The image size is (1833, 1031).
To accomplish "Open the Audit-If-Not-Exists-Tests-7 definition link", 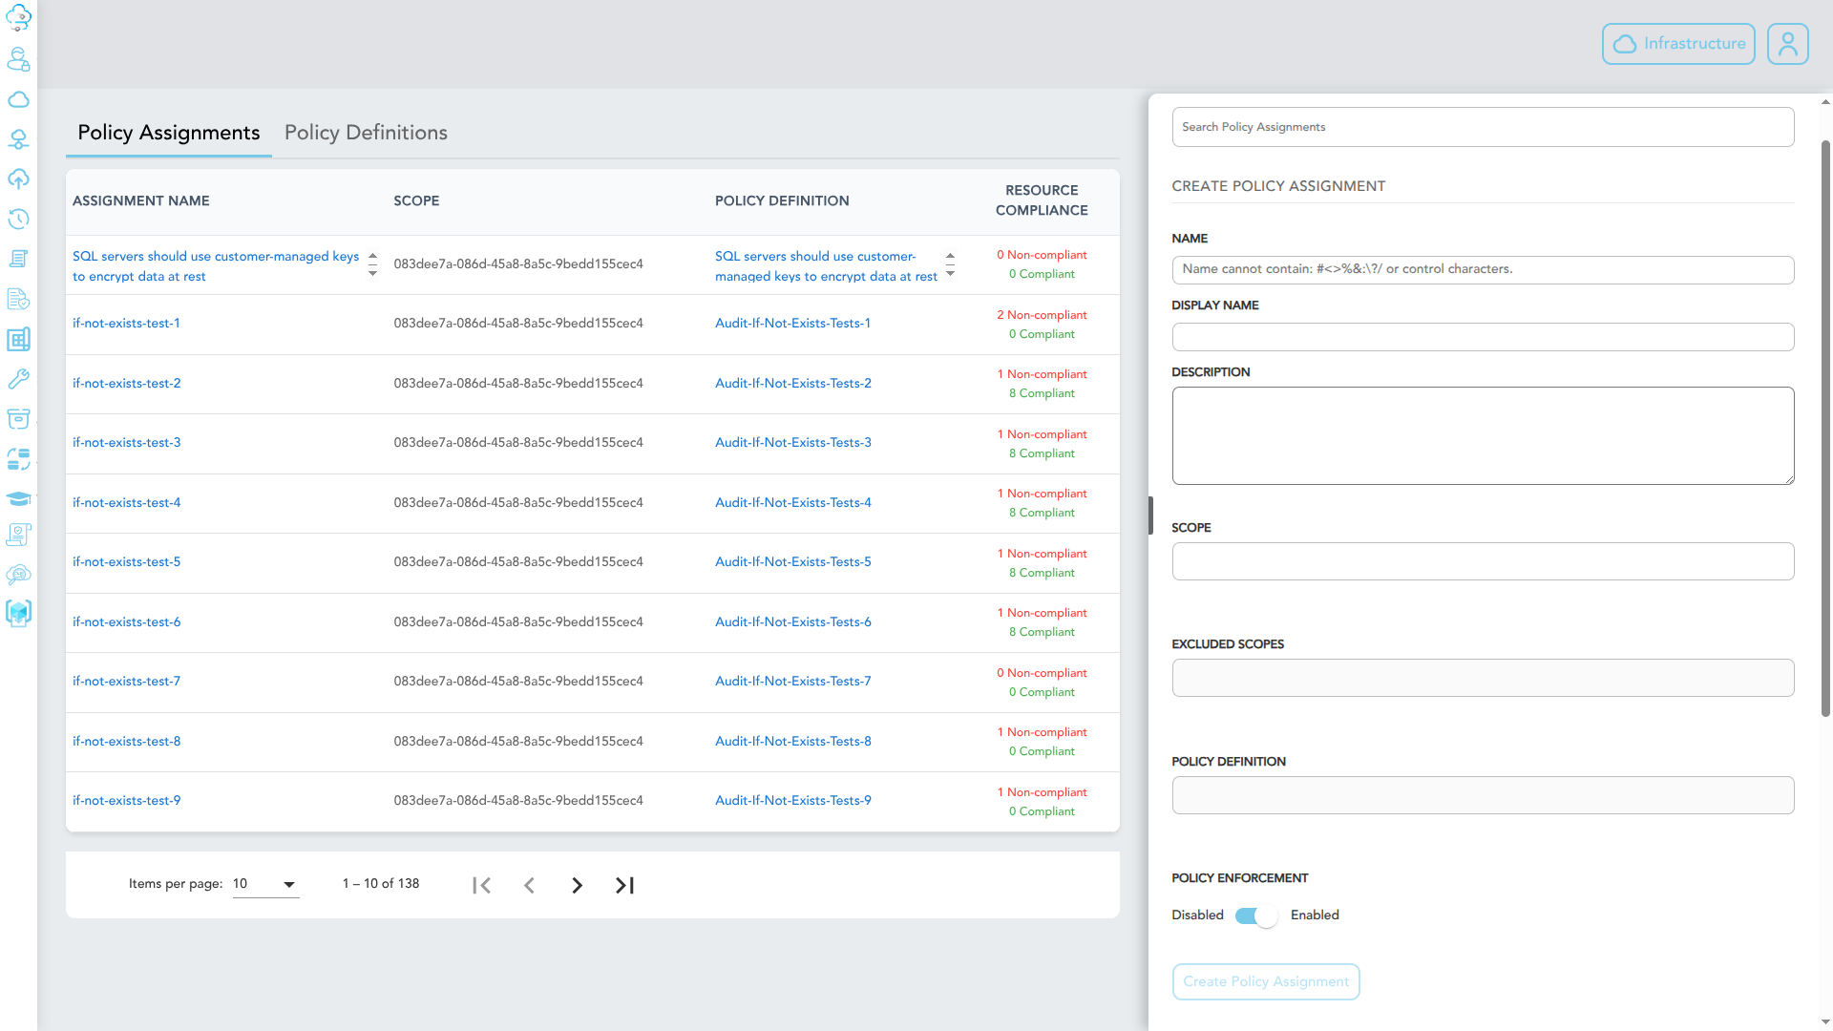I will tap(792, 682).
